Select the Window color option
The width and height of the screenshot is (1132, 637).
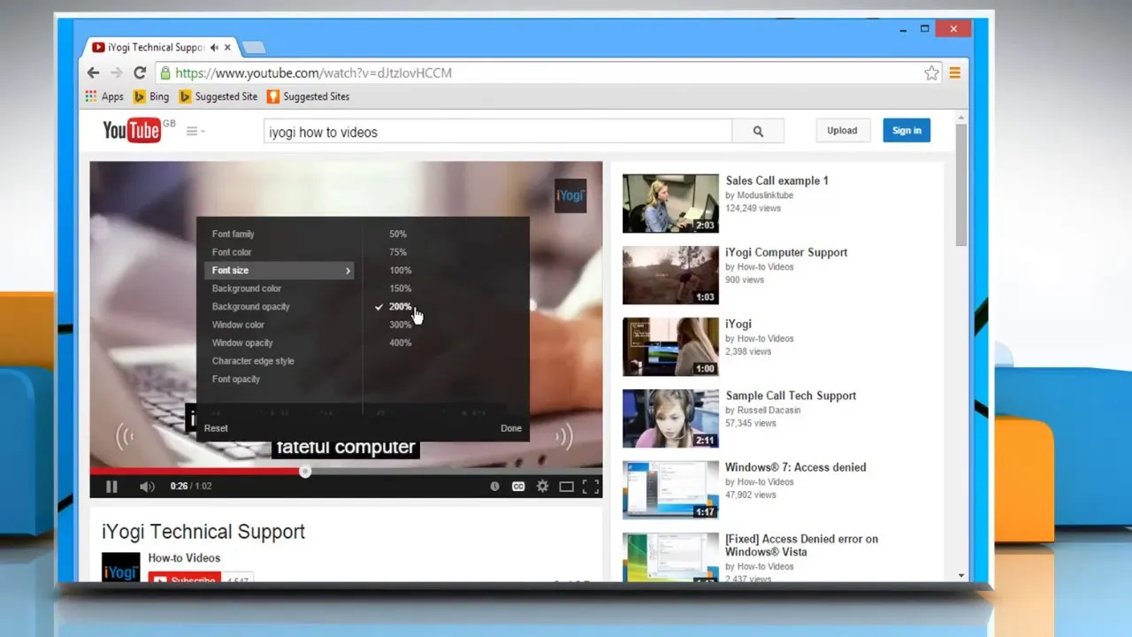pyautogui.click(x=238, y=325)
